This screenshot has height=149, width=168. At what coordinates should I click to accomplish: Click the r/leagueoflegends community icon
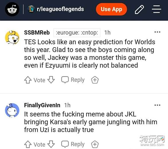31,9
